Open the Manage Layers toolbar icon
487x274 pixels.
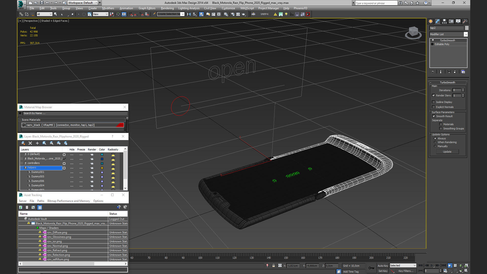click(x=201, y=14)
